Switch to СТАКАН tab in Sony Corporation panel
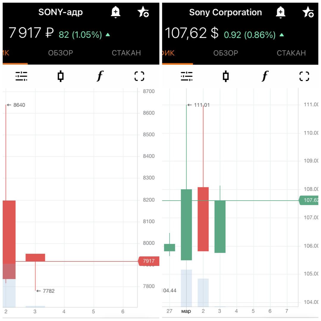 tap(291, 53)
